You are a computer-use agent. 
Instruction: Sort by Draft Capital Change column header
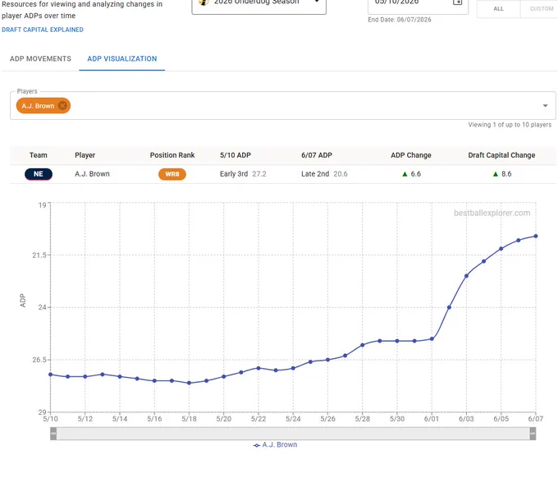pyautogui.click(x=501, y=155)
